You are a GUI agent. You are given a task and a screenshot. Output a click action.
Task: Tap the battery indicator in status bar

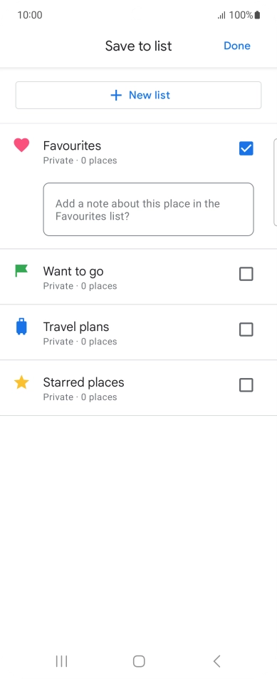coord(258,15)
